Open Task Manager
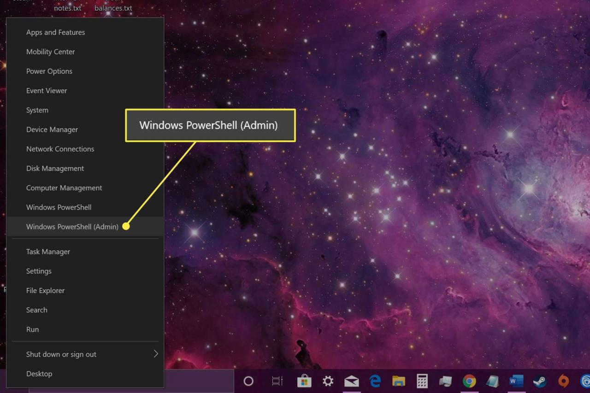Screen dimensions: 590x393 coord(85,252)
